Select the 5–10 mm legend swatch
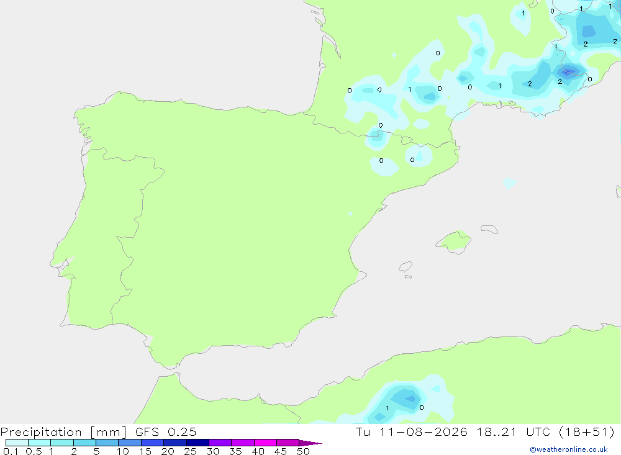 click(107, 443)
